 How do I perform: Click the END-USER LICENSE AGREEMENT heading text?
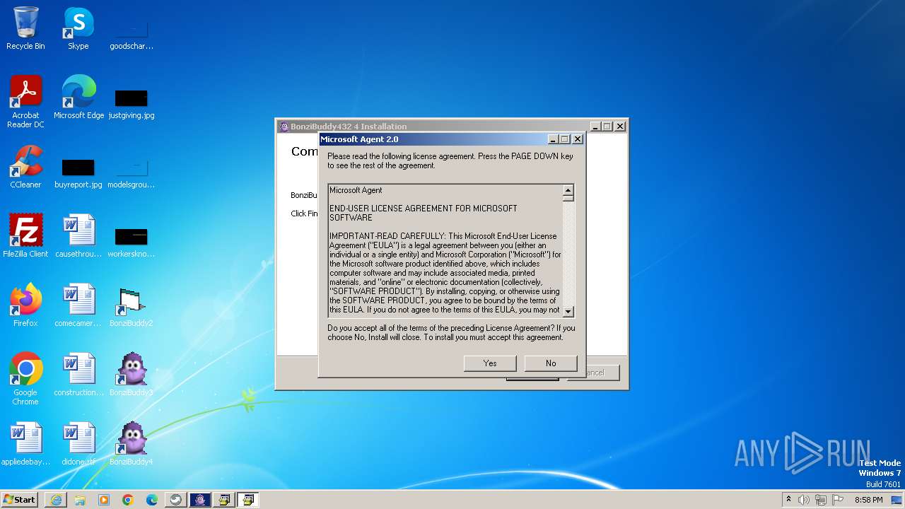point(423,213)
